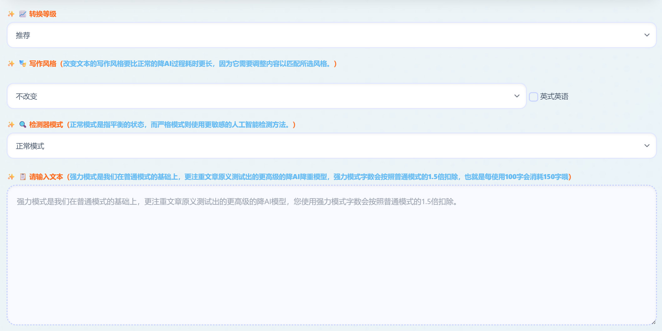Click the magnifying glass icon beside 检测器模式
The width and height of the screenshot is (662, 331).
(23, 125)
